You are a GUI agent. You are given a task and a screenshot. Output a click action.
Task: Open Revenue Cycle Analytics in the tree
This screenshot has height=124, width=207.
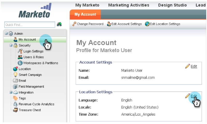[36, 104]
